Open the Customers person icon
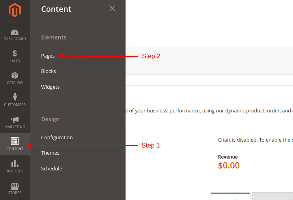 pos(15,97)
